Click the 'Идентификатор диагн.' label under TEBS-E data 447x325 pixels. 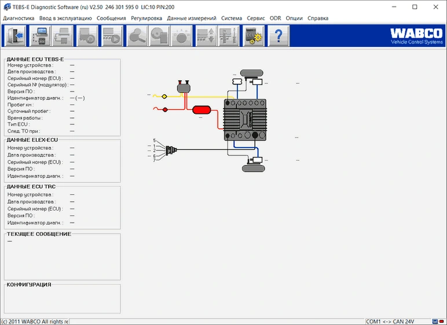click(35, 98)
